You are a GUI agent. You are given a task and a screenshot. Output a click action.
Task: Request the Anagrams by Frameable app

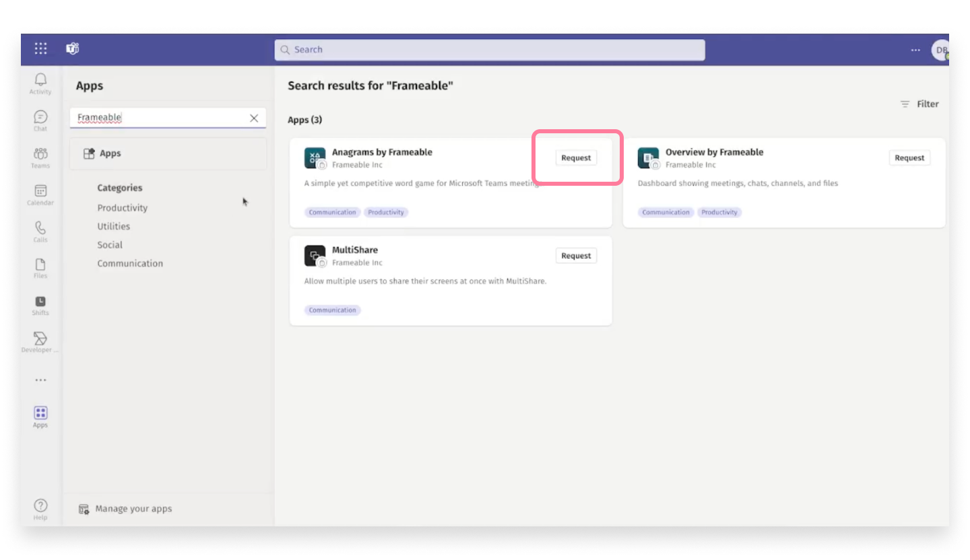click(576, 157)
